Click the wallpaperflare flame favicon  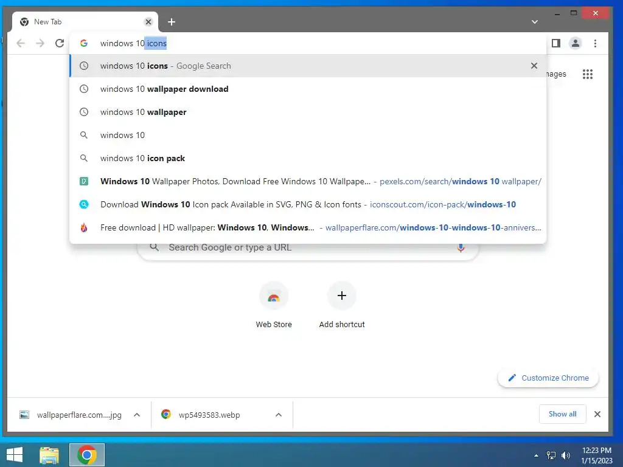click(84, 227)
